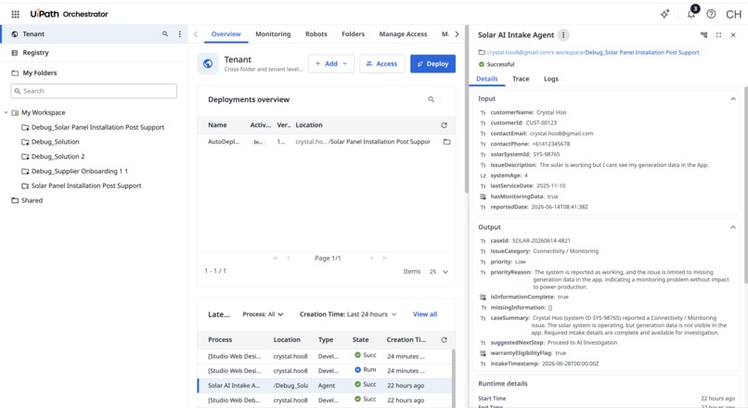748x408 pixels.
Task: Click the Tenant globe icon
Action: click(208, 63)
